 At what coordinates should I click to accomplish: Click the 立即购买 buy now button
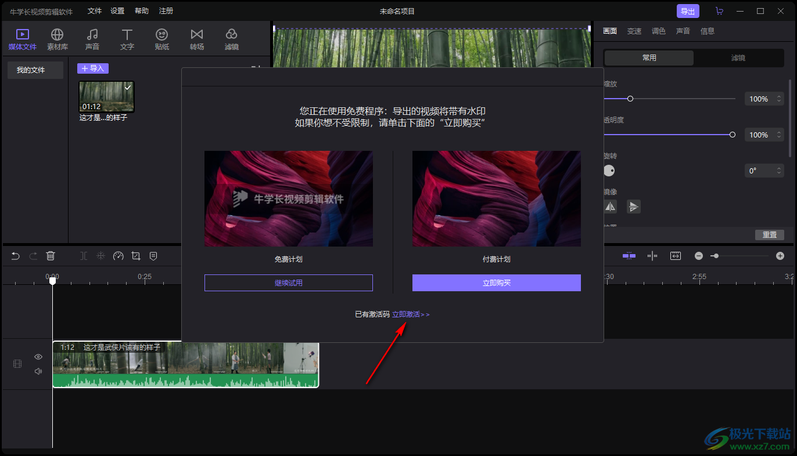(x=497, y=283)
